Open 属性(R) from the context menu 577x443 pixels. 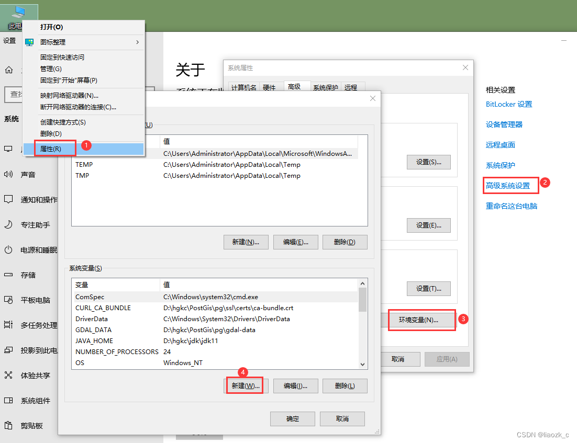pos(84,149)
